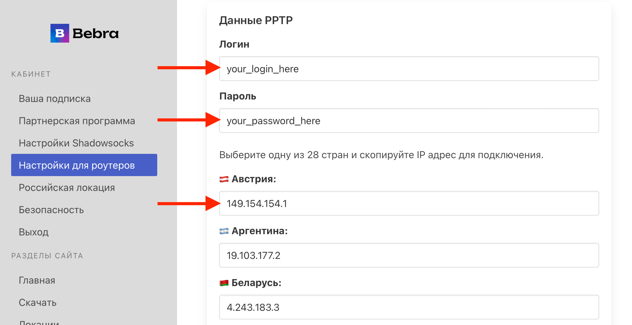
Task: Click the Логин input field
Action: [409, 69]
